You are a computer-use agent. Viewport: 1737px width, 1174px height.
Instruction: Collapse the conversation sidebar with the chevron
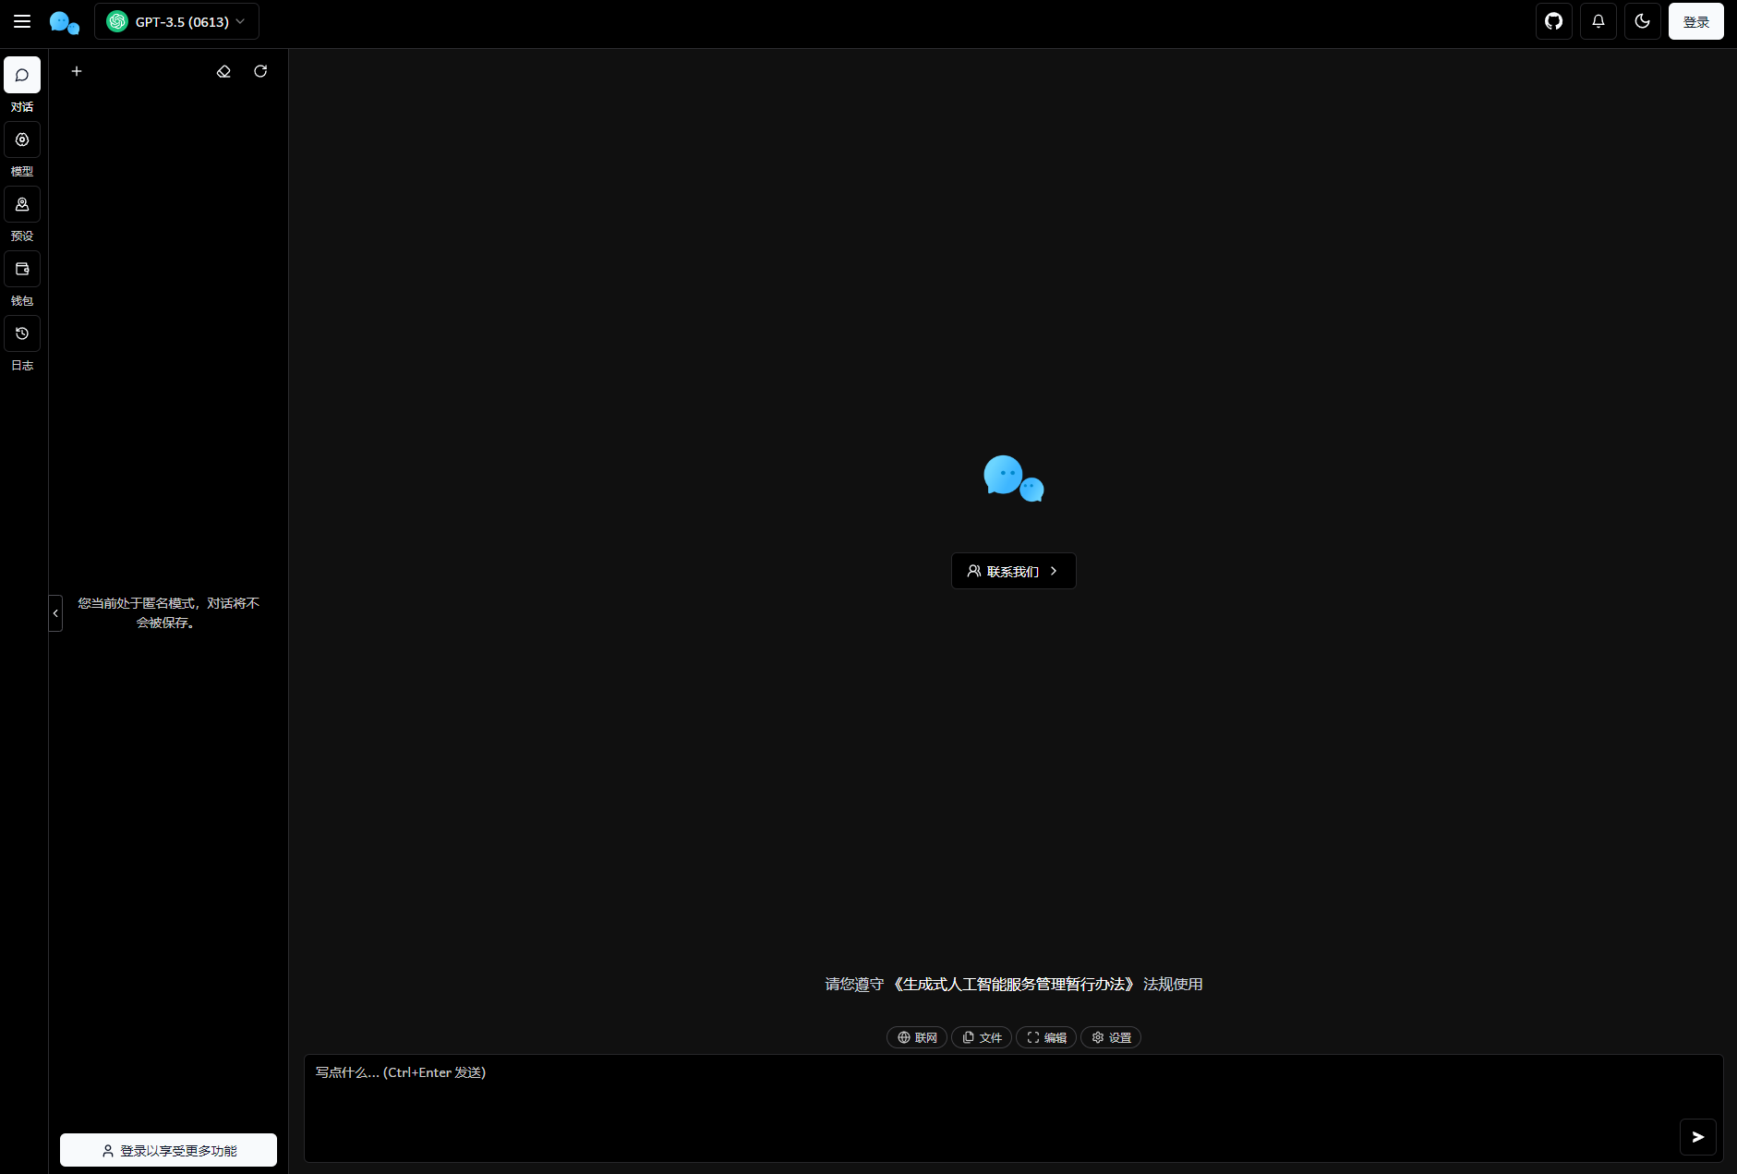click(x=55, y=612)
